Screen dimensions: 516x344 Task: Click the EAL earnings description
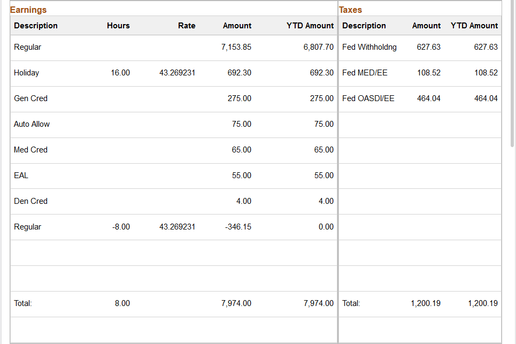tap(21, 175)
